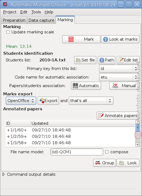Click the info icon on Look at marks

click(x=105, y=40)
